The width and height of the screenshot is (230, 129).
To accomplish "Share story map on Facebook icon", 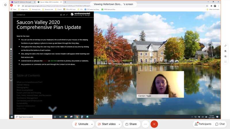I will (x=61, y=15).
